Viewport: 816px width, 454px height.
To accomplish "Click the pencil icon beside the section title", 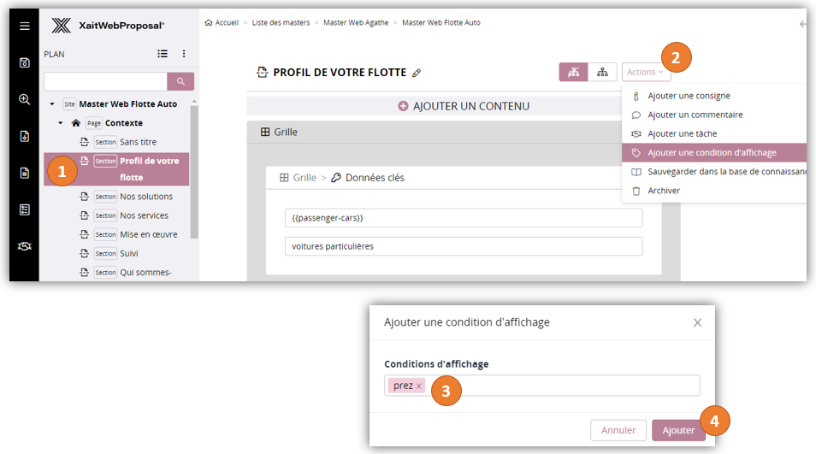I will [417, 73].
